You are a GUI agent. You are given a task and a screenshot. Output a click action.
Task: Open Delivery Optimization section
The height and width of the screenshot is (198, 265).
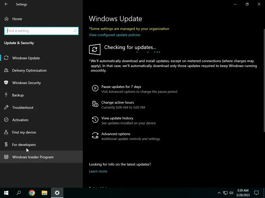[x=41, y=70]
